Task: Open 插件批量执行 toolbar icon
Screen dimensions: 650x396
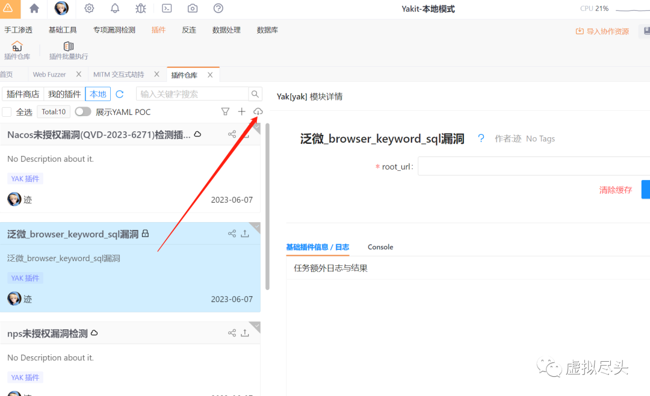Action: pos(69,51)
